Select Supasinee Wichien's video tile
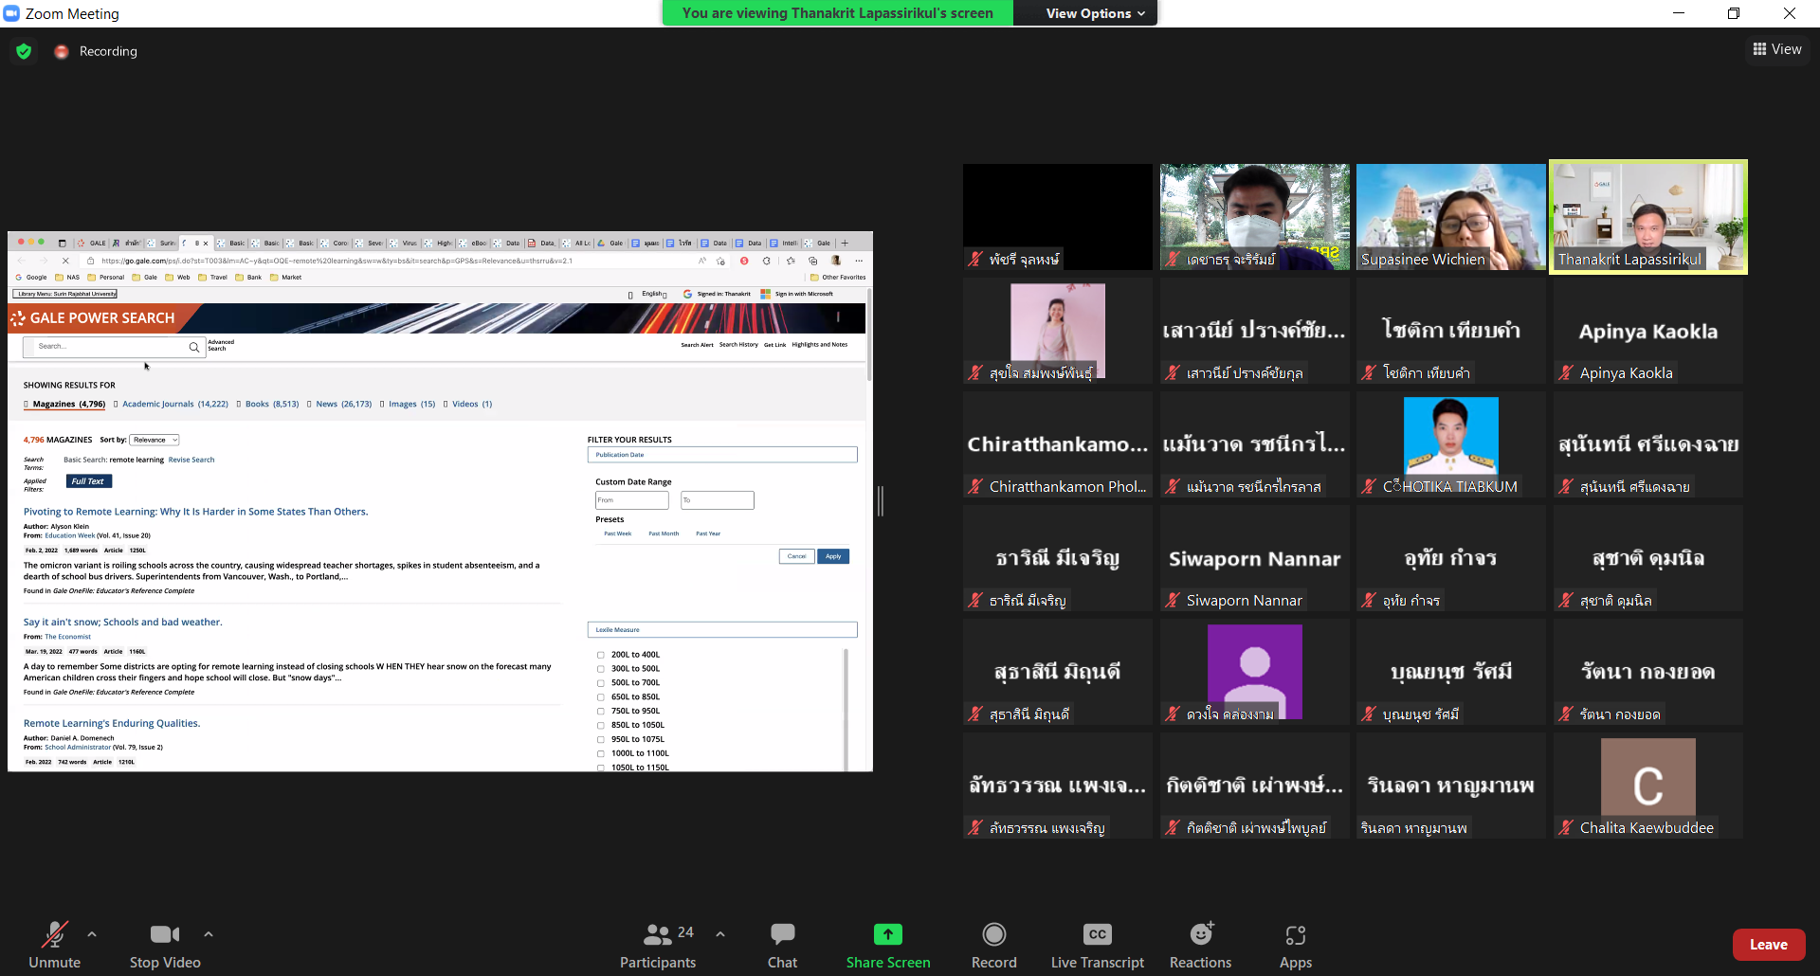Screen dimensions: 1820x976 1450,216
